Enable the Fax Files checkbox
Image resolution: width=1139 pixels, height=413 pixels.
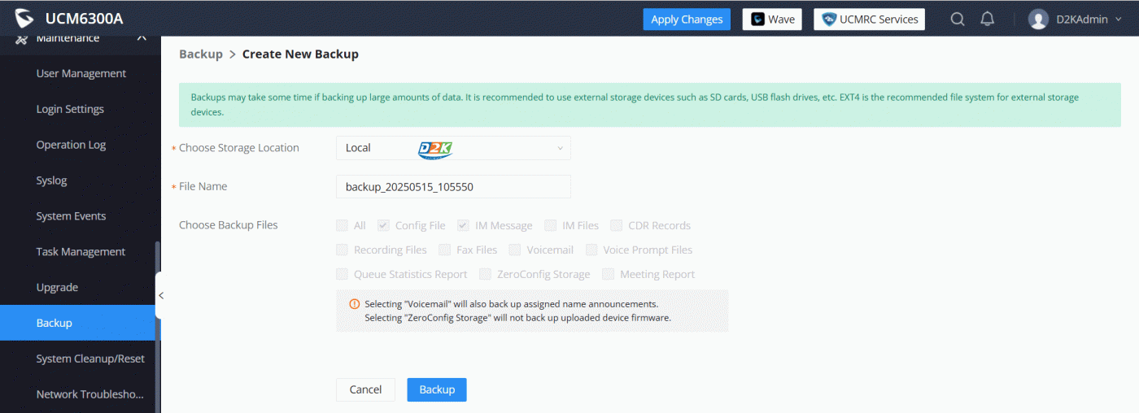444,250
